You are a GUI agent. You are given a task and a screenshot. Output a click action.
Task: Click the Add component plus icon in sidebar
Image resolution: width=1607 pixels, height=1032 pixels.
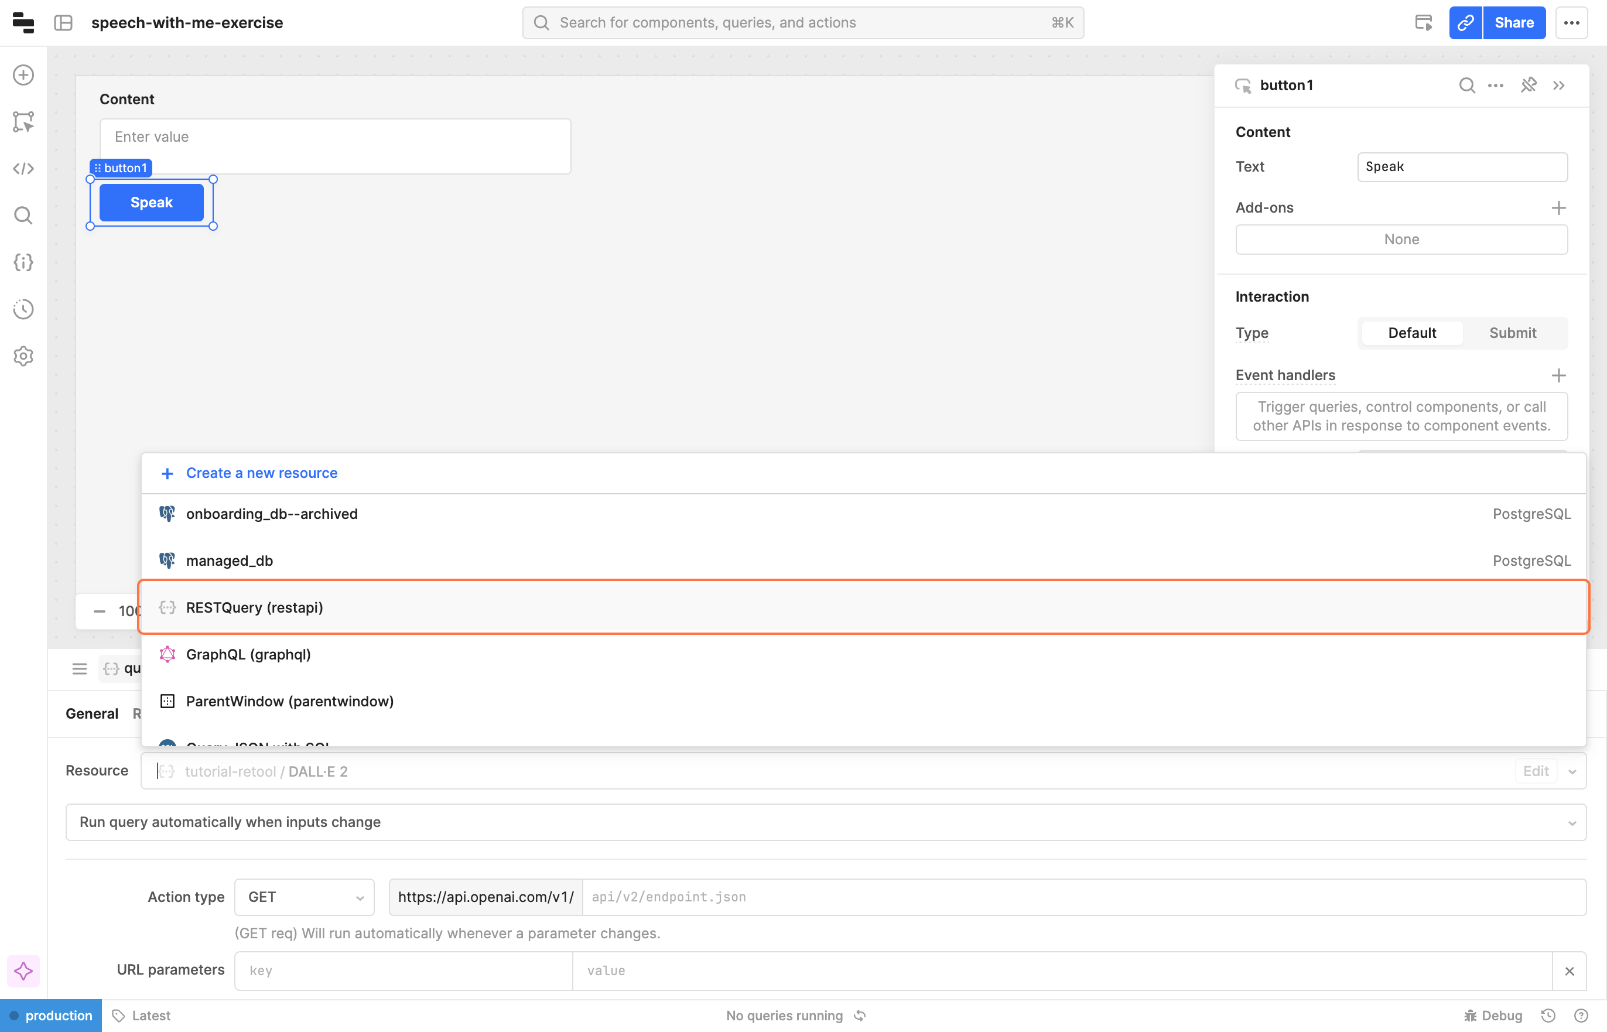(23, 75)
